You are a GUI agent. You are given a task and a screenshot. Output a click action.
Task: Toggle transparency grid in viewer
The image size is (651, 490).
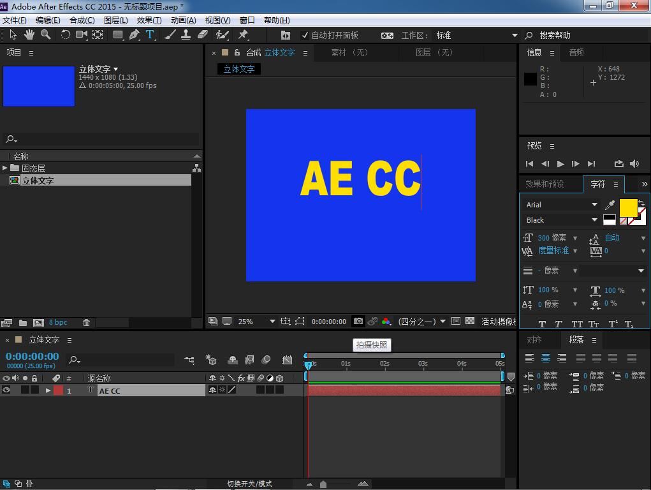(469, 322)
